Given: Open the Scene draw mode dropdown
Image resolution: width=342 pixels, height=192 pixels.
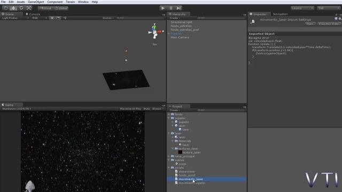Looking at the screenshot, I should 15,18.
